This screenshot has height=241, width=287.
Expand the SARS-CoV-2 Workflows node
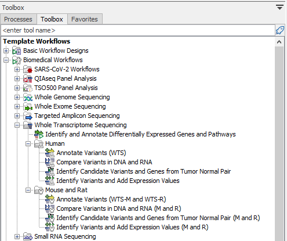pyautogui.click(x=17, y=69)
